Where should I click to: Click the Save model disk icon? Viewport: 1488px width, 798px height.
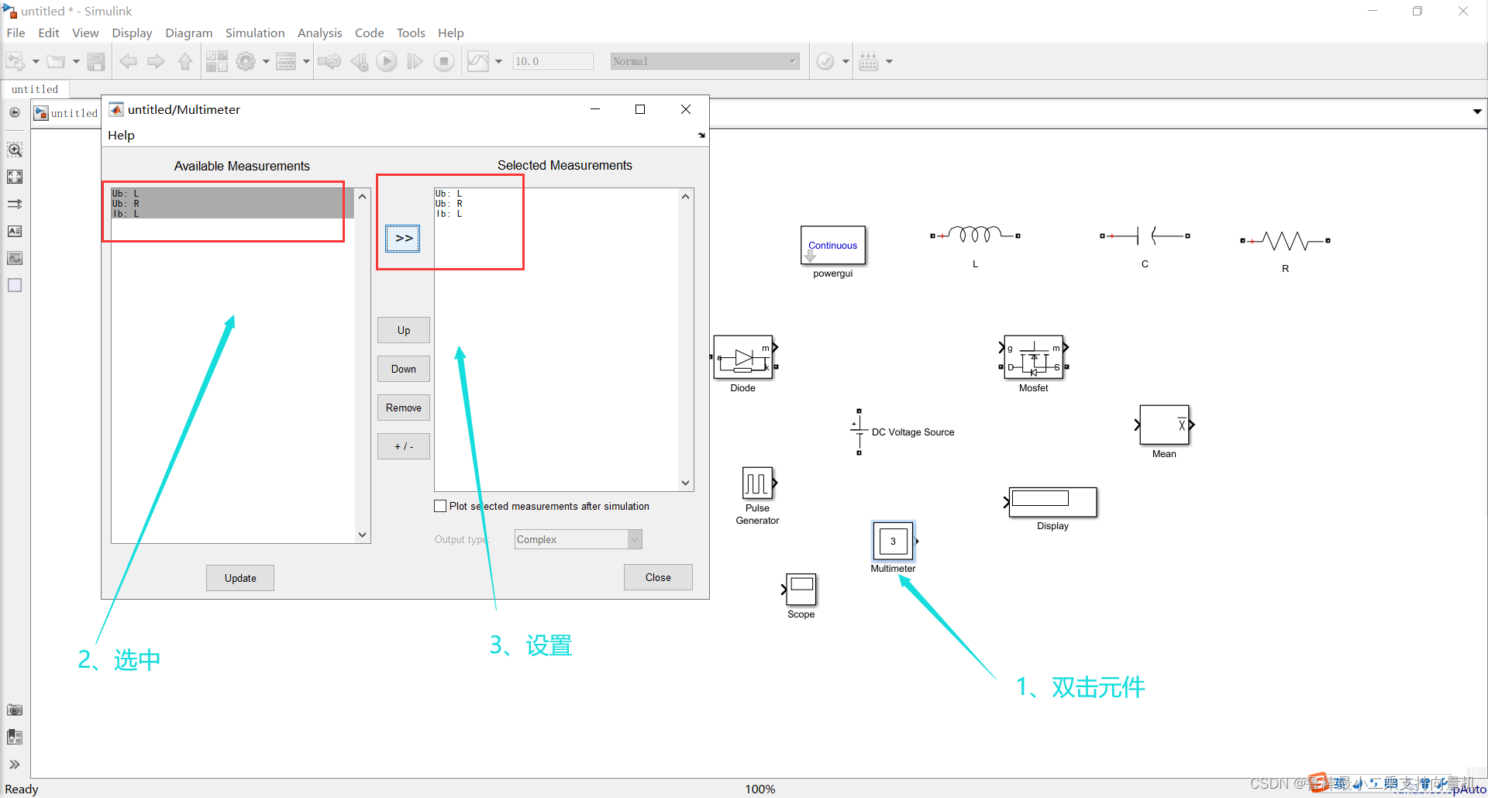[96, 61]
